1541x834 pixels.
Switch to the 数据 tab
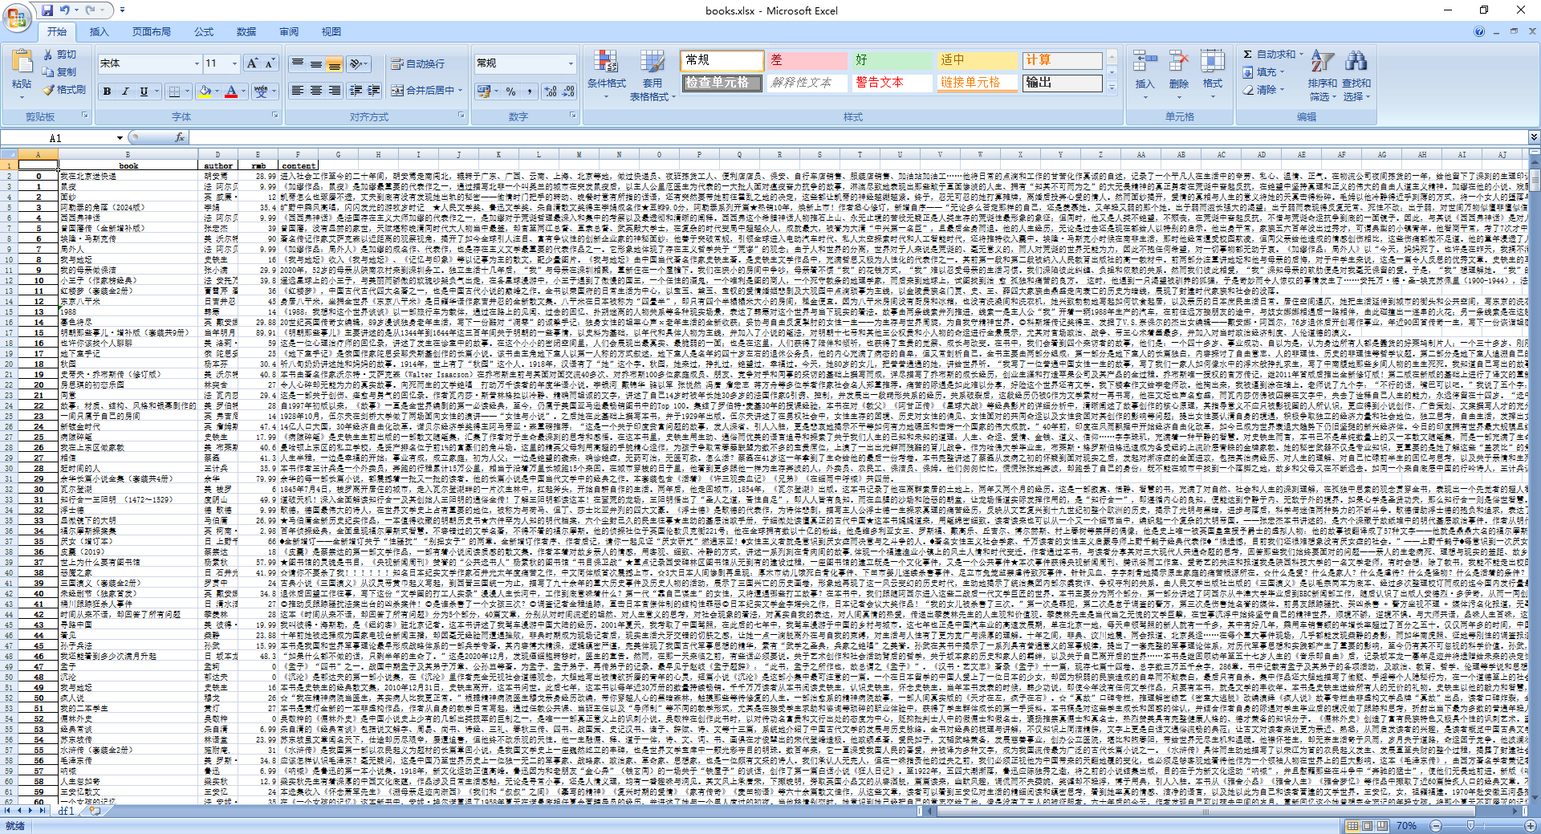pos(246,32)
